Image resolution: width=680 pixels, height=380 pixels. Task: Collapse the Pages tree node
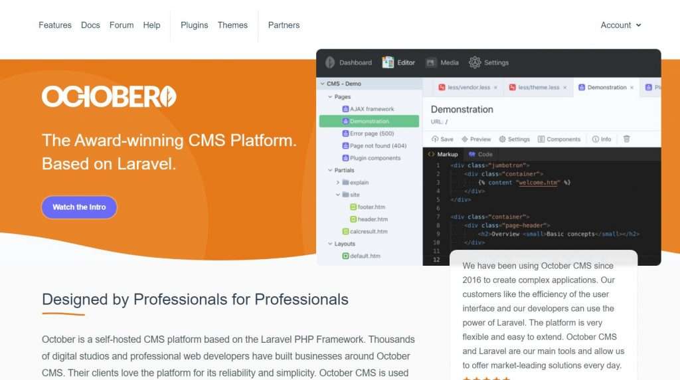pos(331,97)
